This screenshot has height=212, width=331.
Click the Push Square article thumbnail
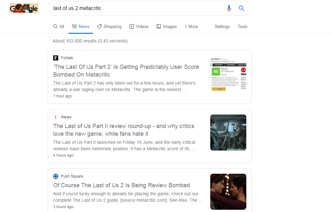228,192
